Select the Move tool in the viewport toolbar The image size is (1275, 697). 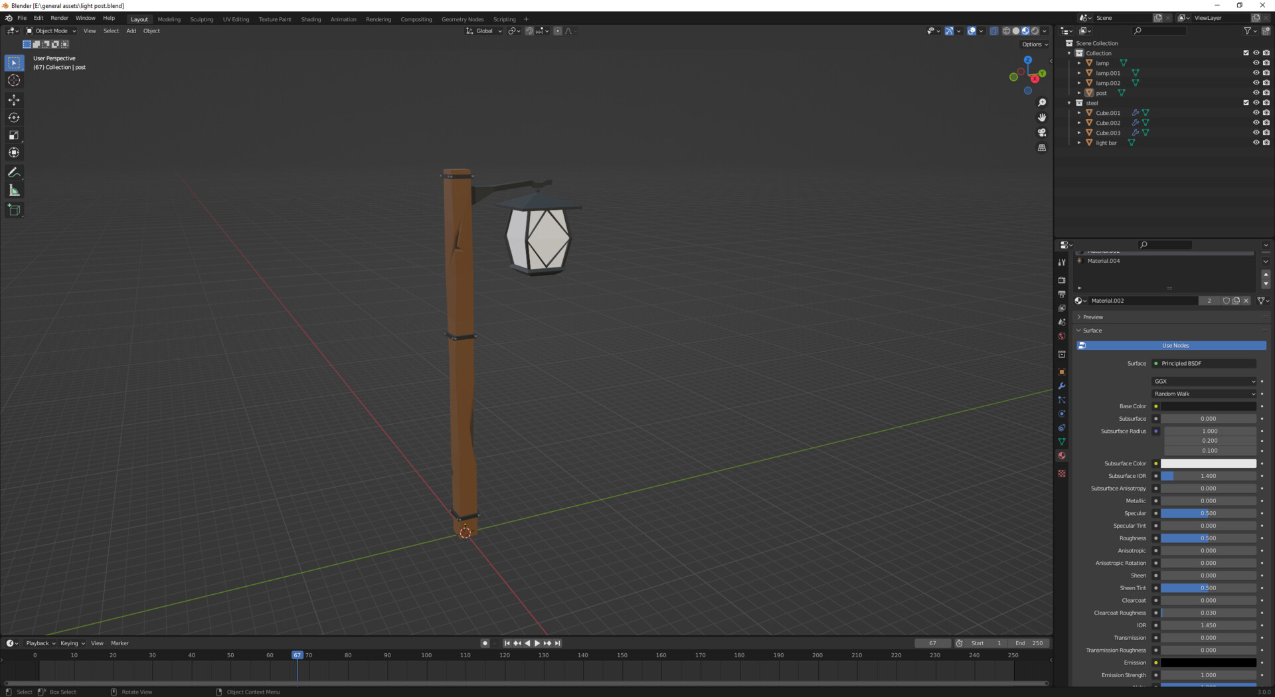[14, 100]
